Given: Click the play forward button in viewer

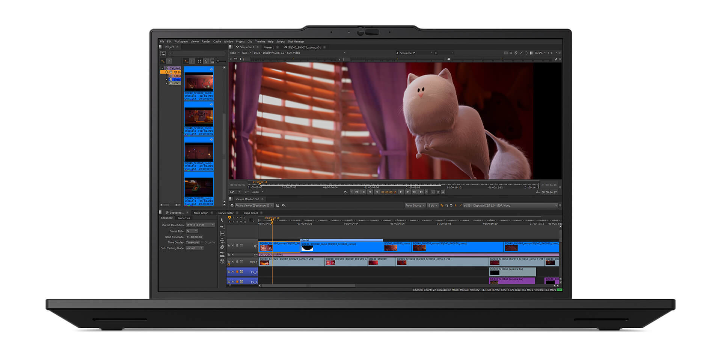Looking at the screenshot, I should 401,192.
